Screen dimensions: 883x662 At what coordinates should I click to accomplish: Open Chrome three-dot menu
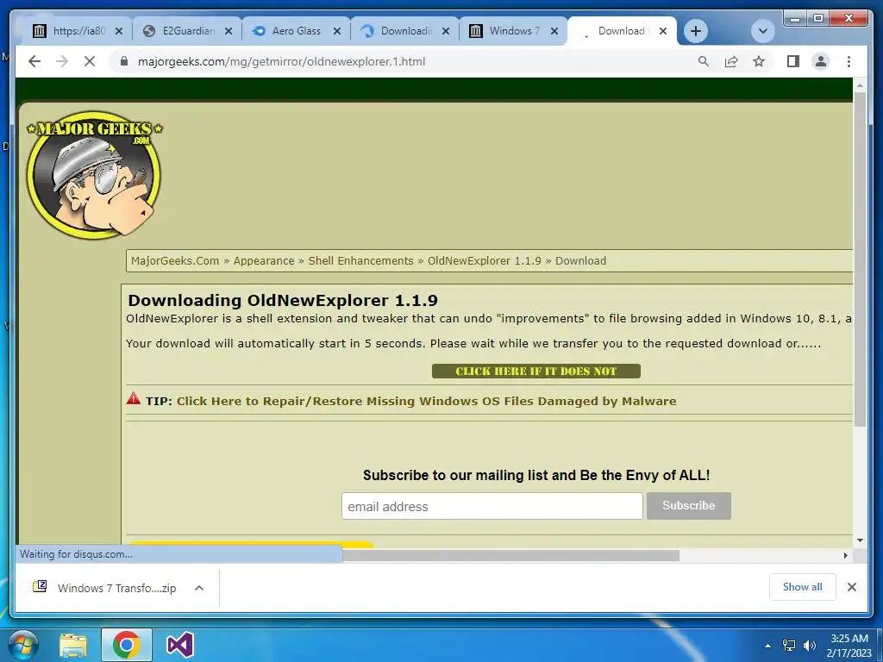[849, 61]
